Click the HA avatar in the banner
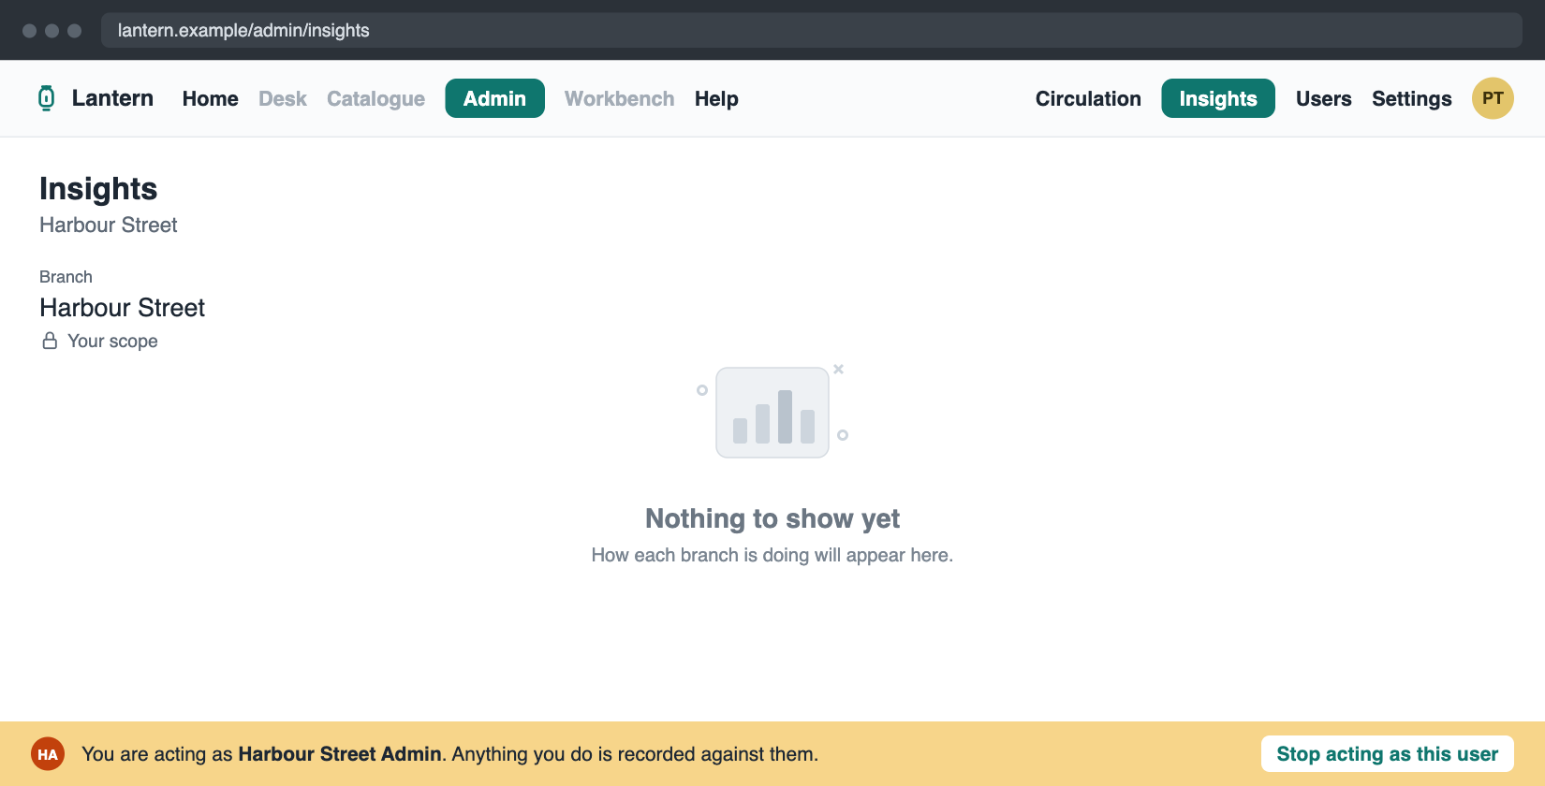This screenshot has width=1545, height=786. [48, 754]
